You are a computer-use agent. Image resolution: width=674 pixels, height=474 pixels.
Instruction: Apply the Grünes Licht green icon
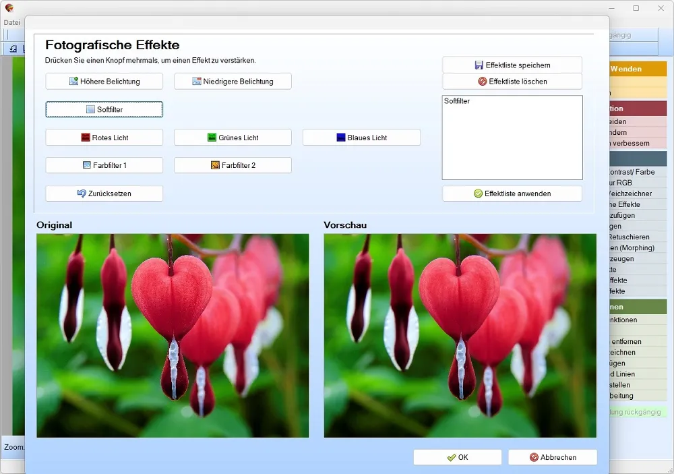pos(212,138)
